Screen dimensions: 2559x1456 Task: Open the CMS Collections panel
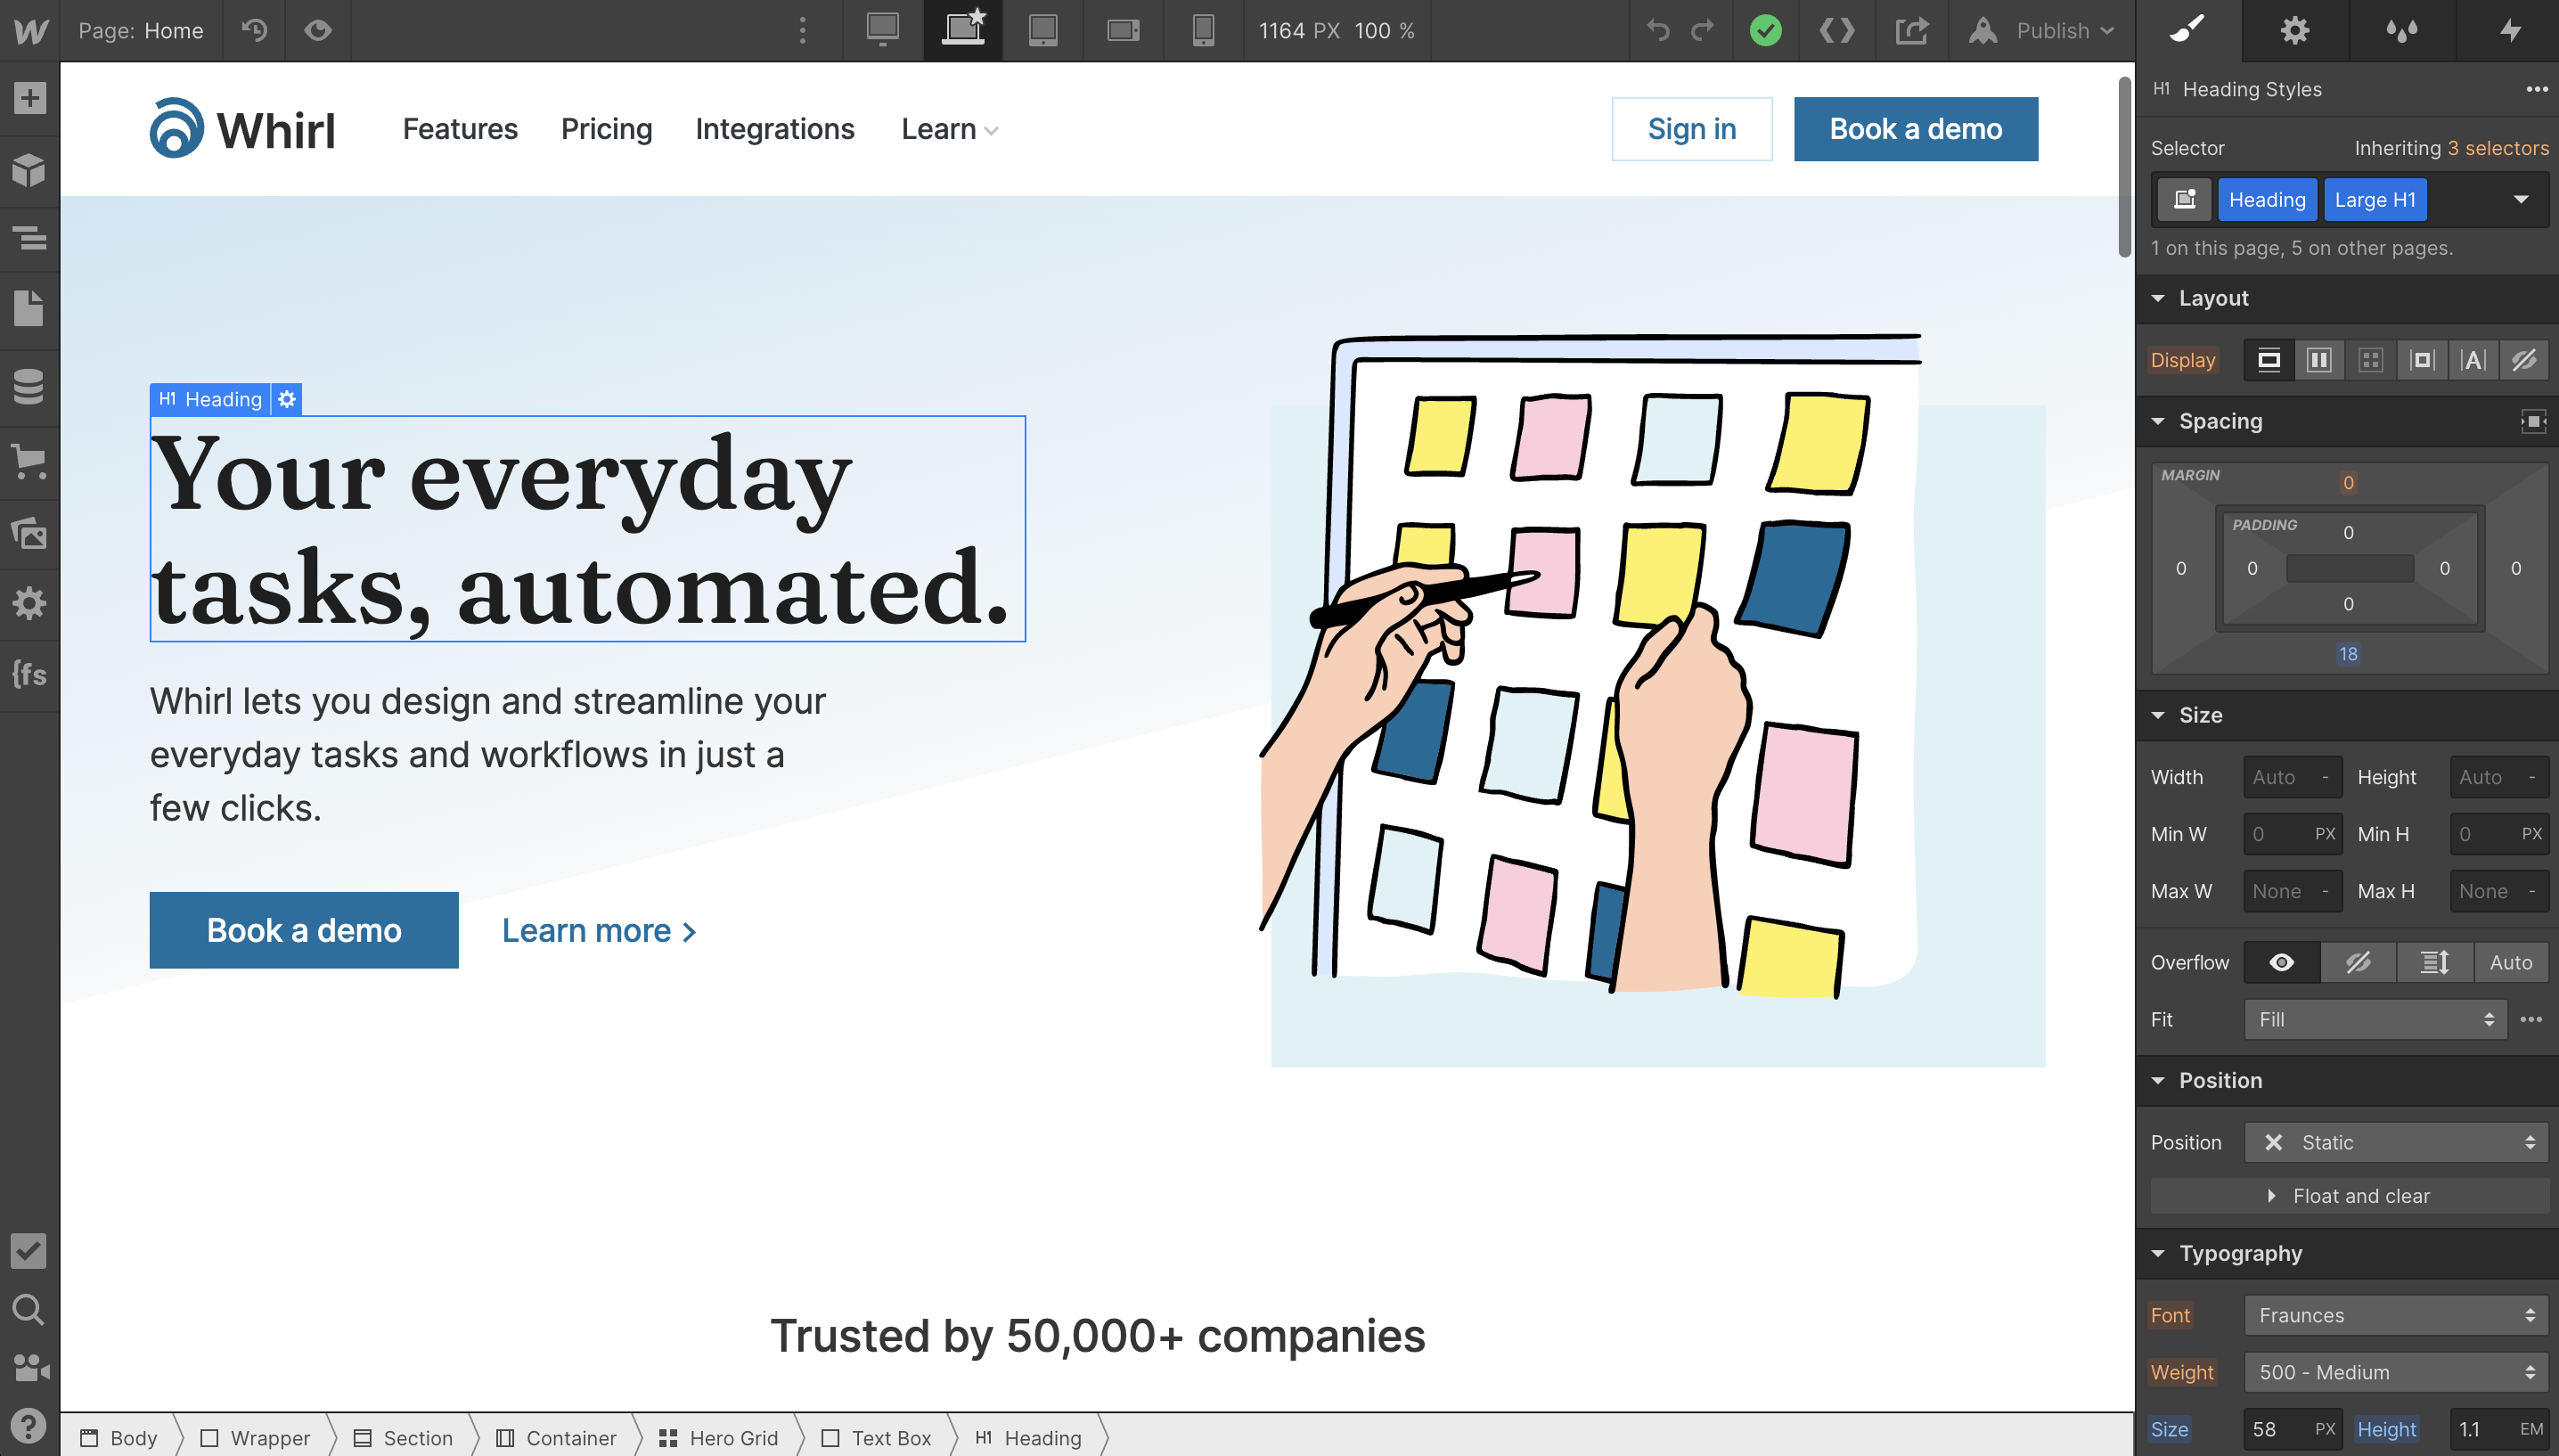(x=29, y=386)
